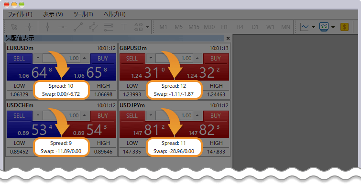Open the ファイル (F) menu
Viewport: 361px width, 185px height.
20,14
